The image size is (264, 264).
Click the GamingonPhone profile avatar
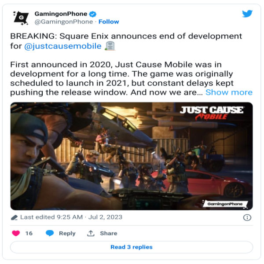(x=21, y=18)
